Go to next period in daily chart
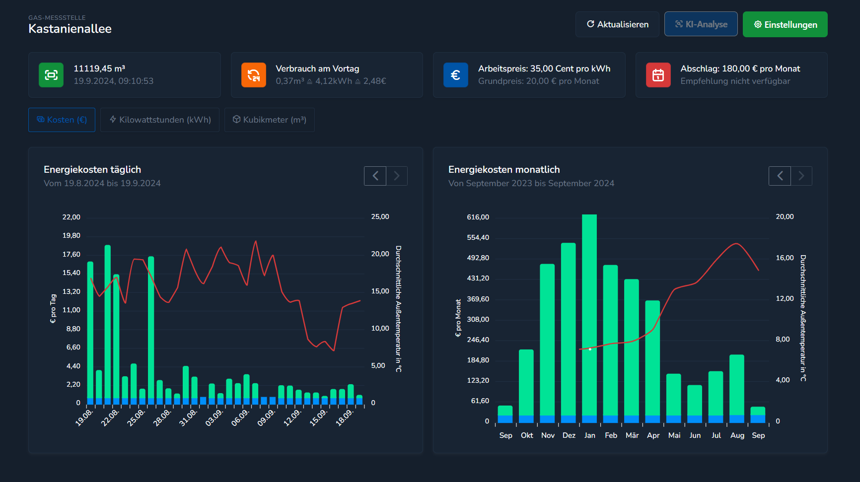 click(x=397, y=176)
